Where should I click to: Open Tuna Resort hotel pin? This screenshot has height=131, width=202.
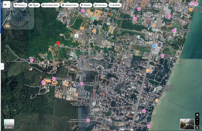(139, 9)
